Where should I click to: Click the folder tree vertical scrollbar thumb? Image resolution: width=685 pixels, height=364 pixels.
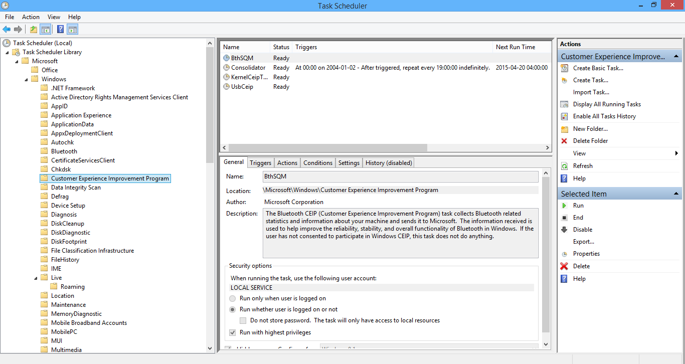(x=210, y=105)
